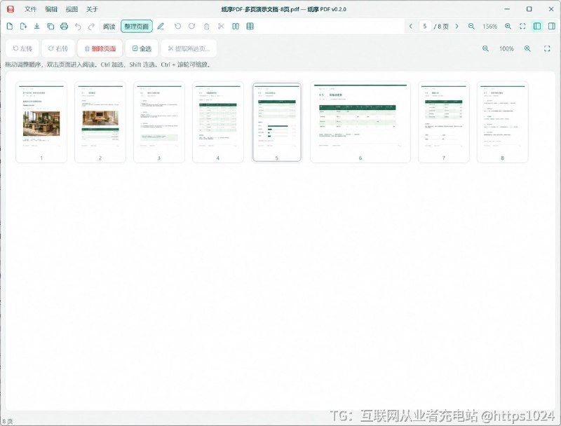Select page 3 thumbnail

159,122
